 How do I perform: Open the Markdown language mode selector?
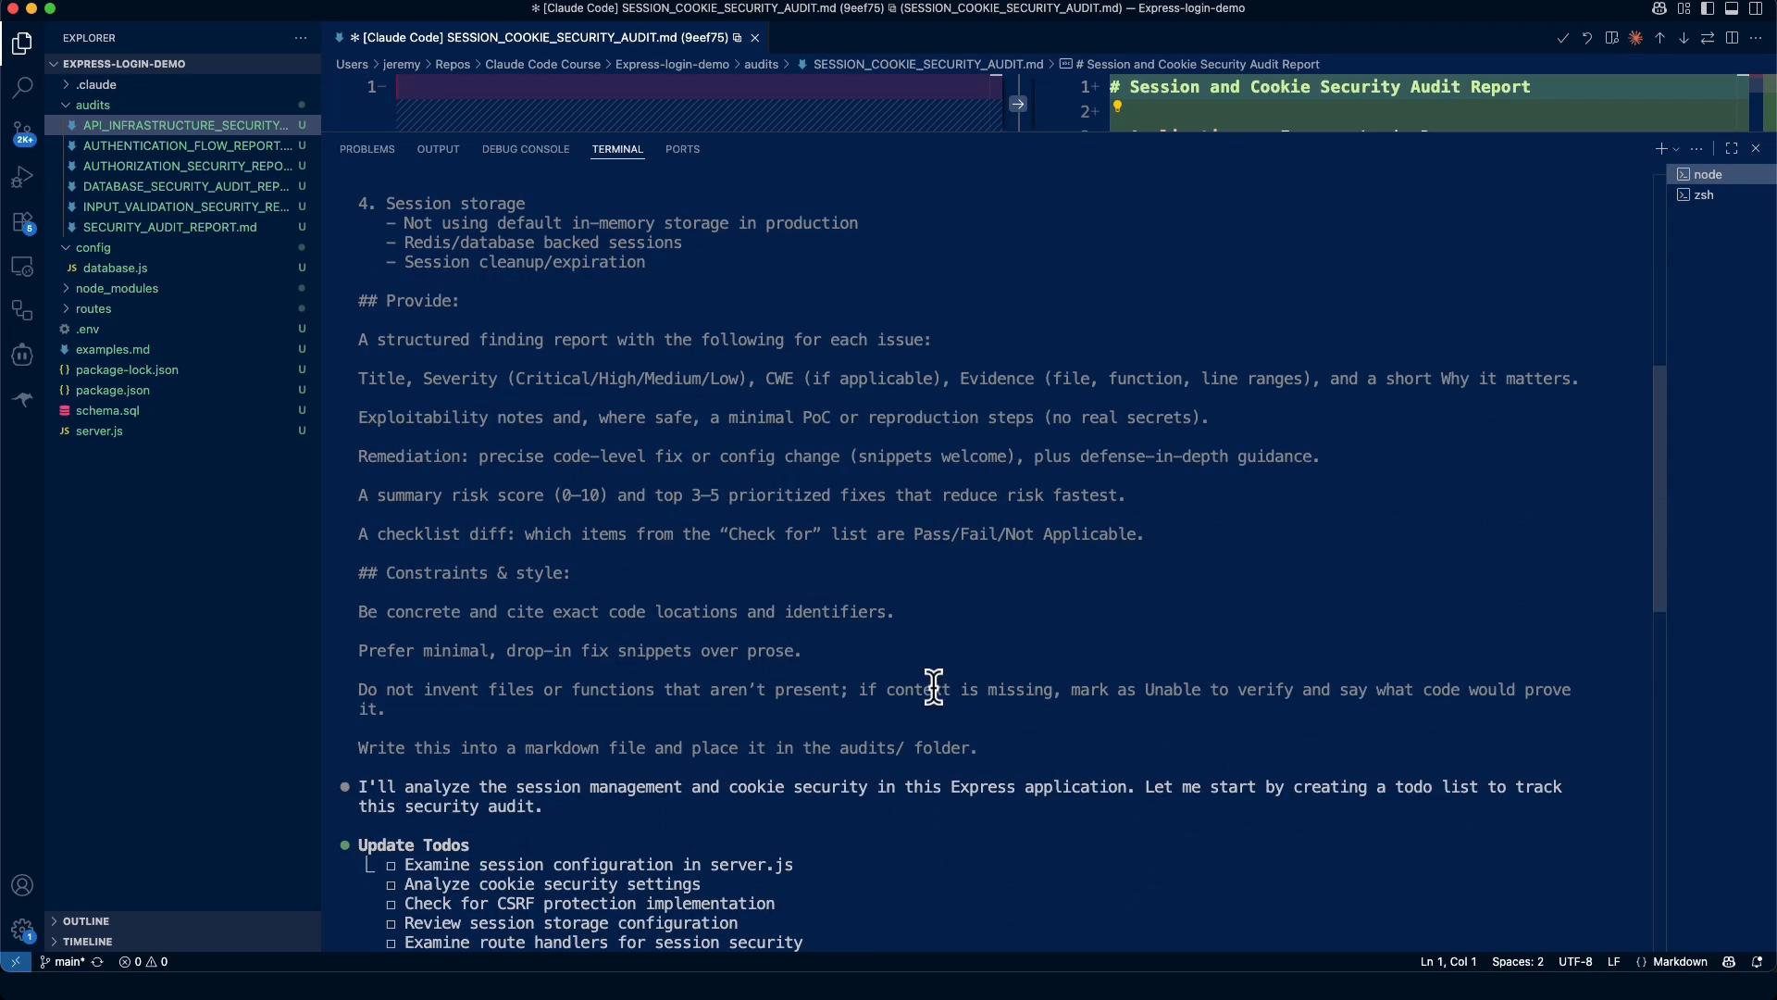point(1680,962)
